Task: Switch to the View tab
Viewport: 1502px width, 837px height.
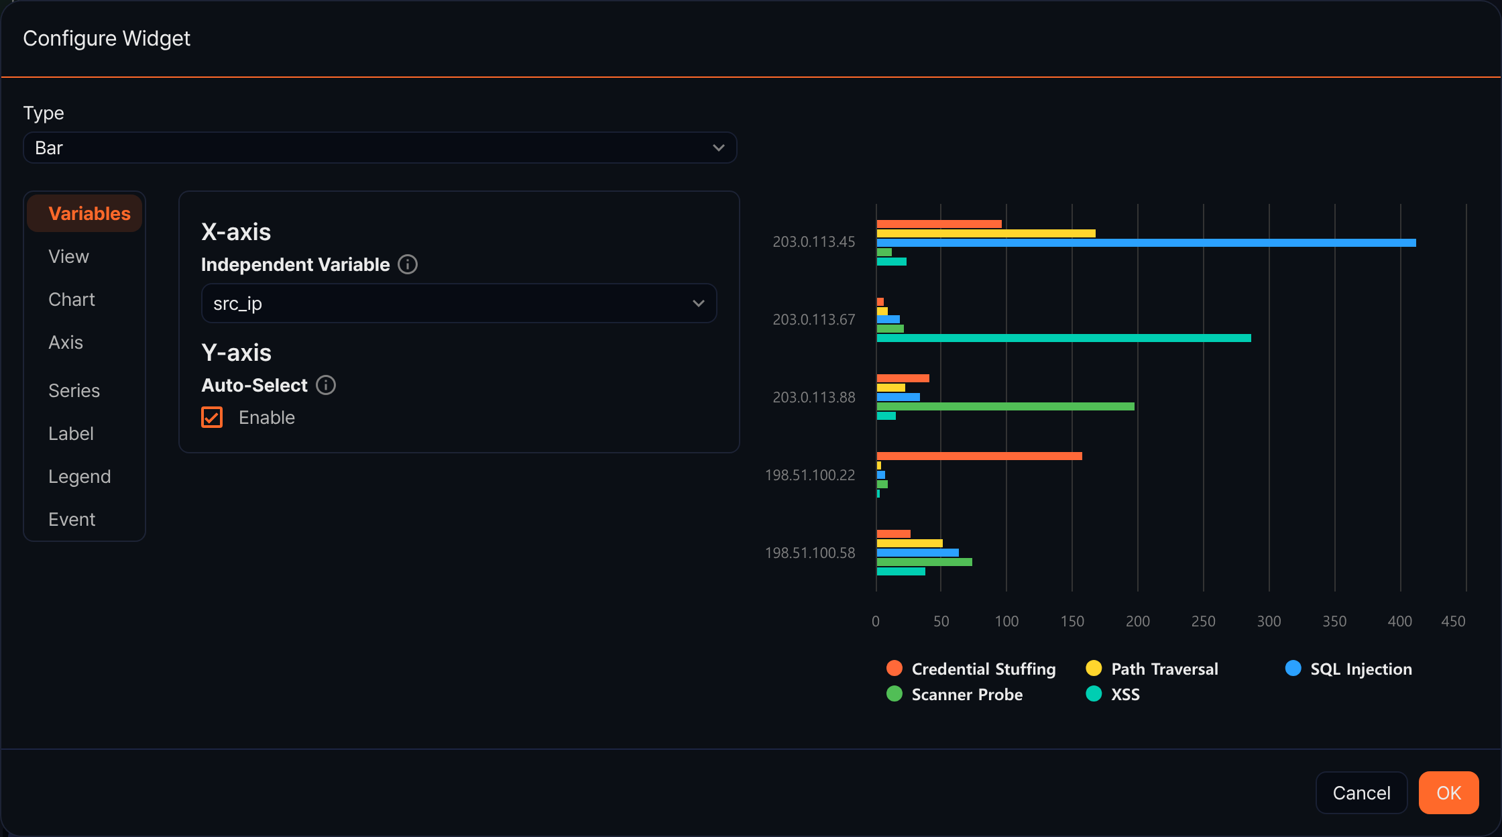Action: (x=68, y=256)
